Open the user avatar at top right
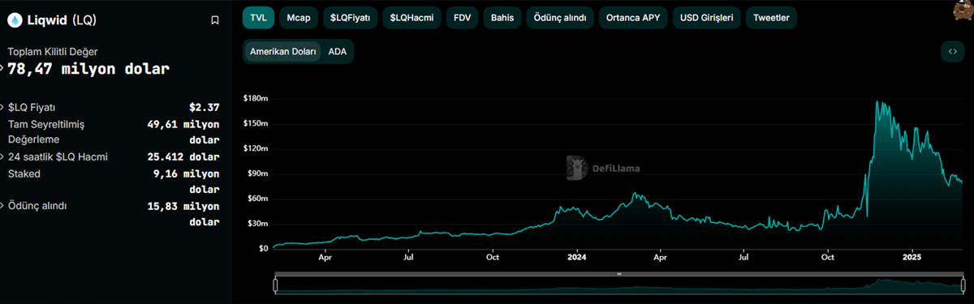 tap(963, 11)
